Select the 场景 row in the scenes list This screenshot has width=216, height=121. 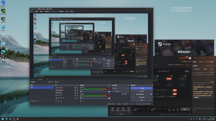42,88
